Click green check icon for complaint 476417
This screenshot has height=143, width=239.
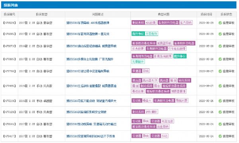pos(220,136)
